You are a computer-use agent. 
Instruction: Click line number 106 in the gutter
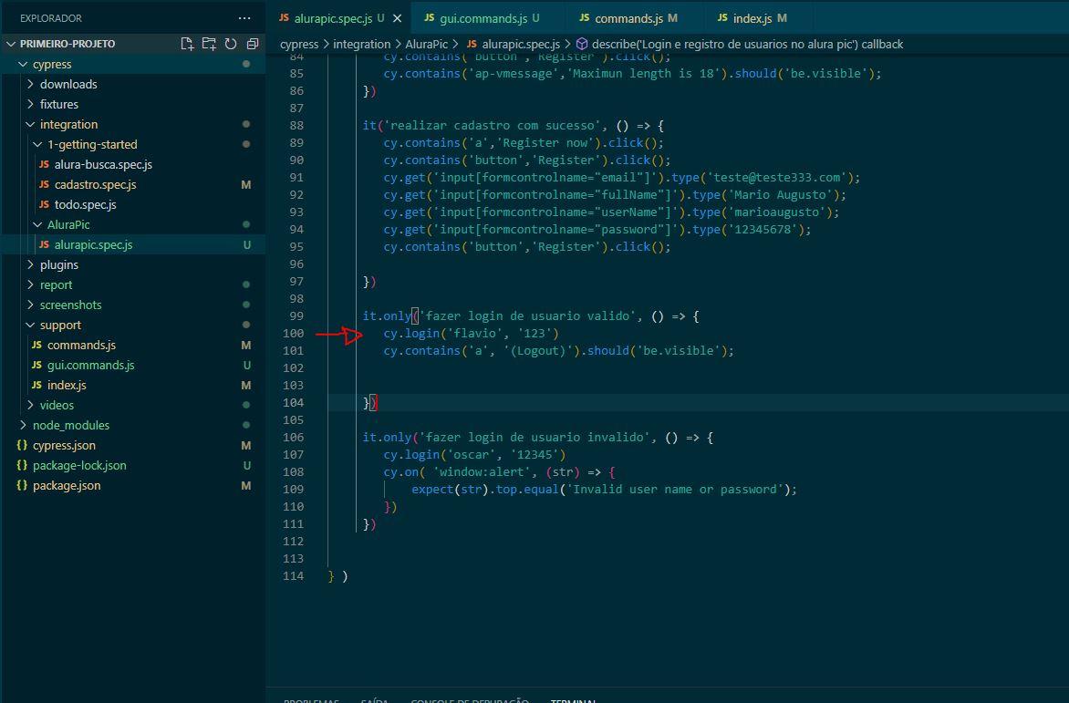coord(293,438)
